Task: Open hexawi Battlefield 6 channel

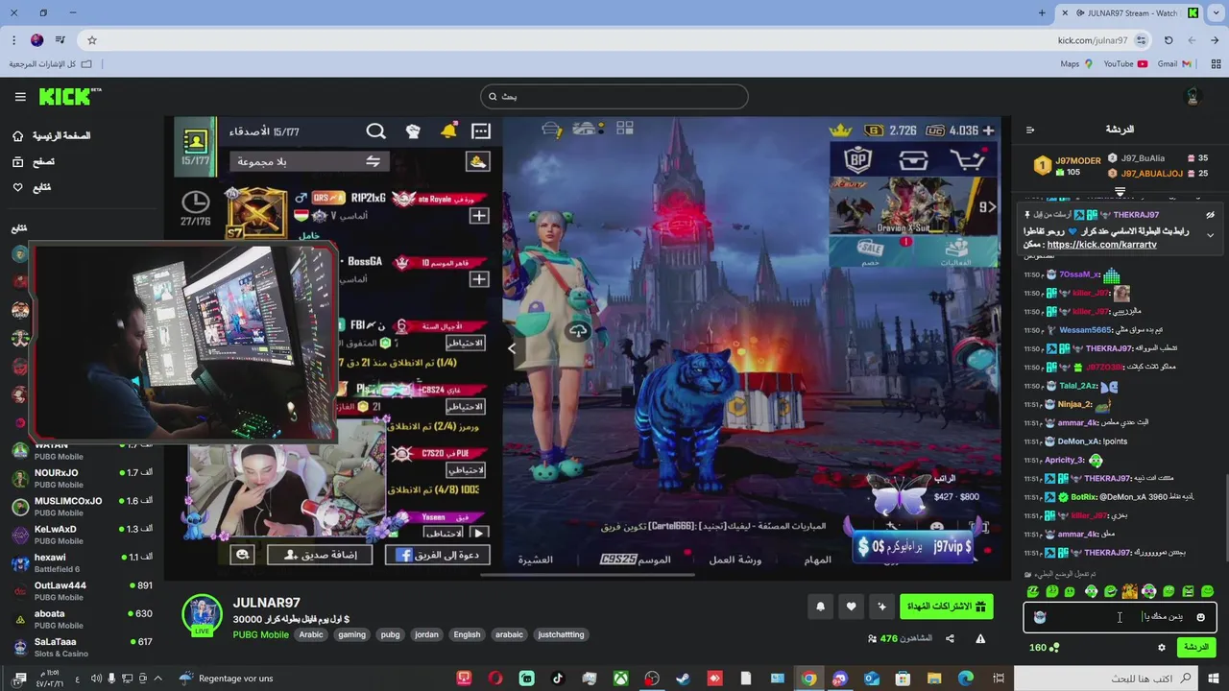Action: pyautogui.click(x=82, y=562)
